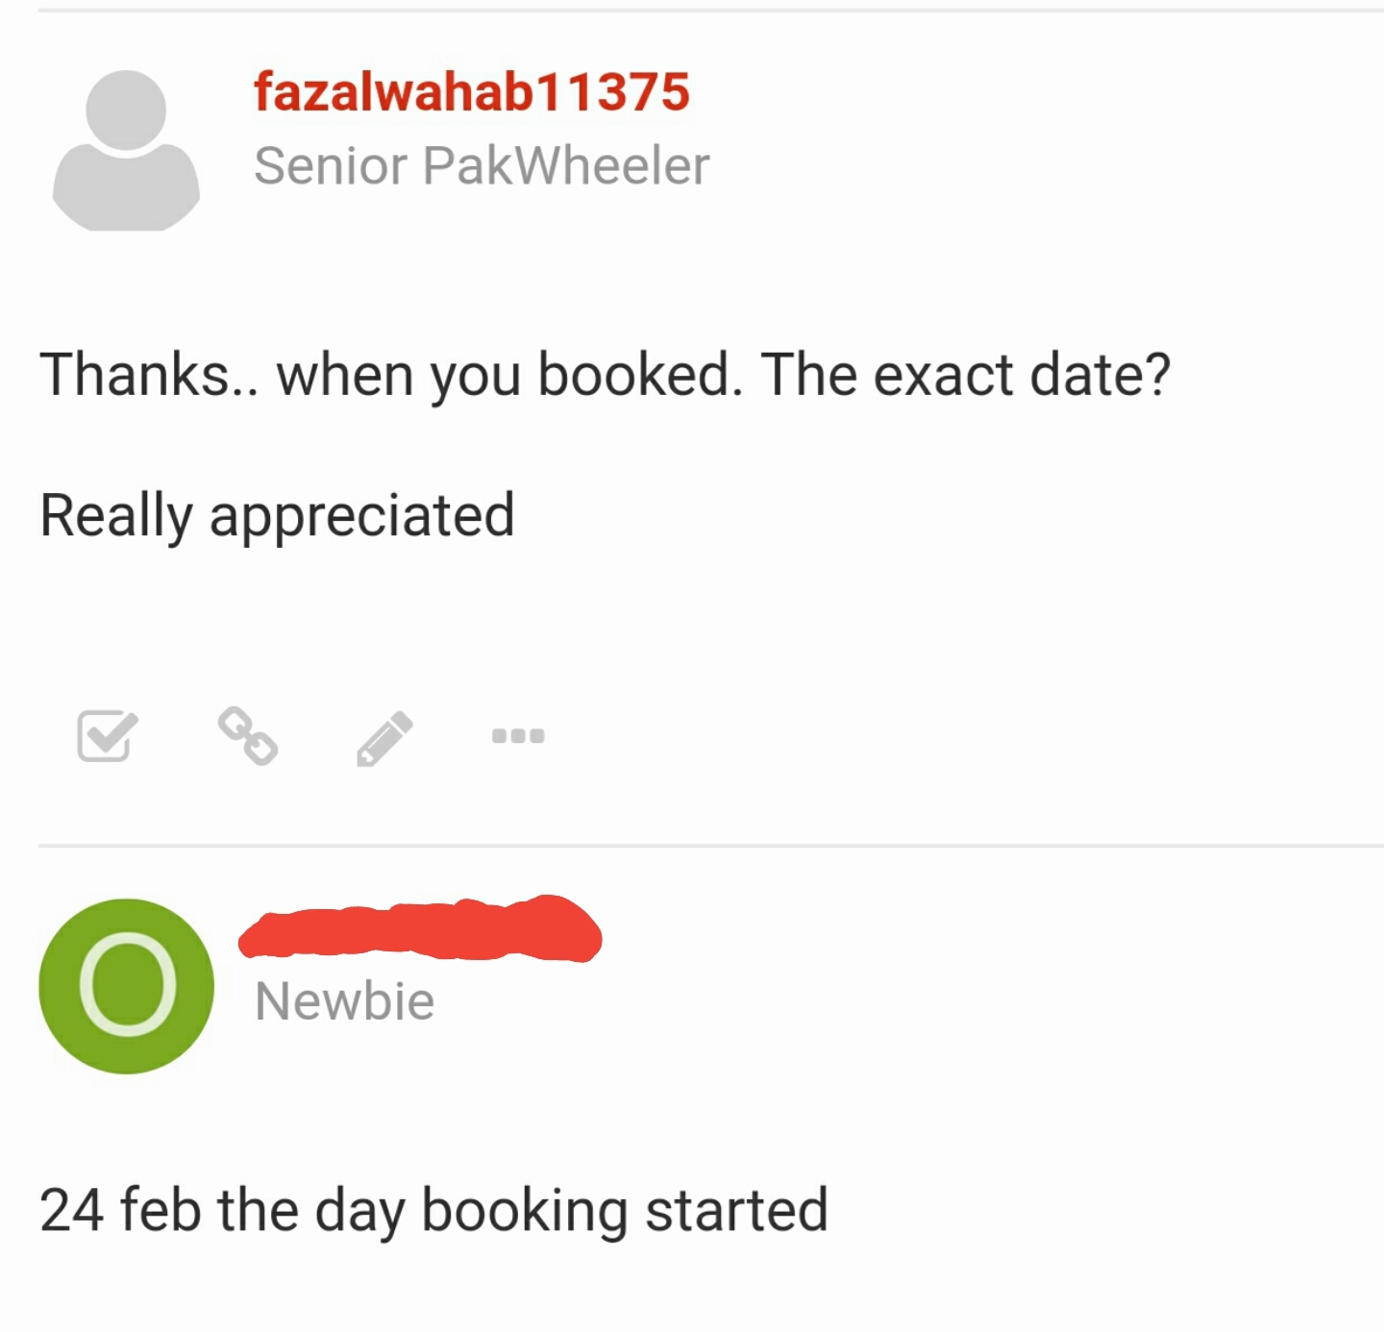Click "24 feb" in the reply text
Viewport: 1384px width, 1332px height.
120,1209
